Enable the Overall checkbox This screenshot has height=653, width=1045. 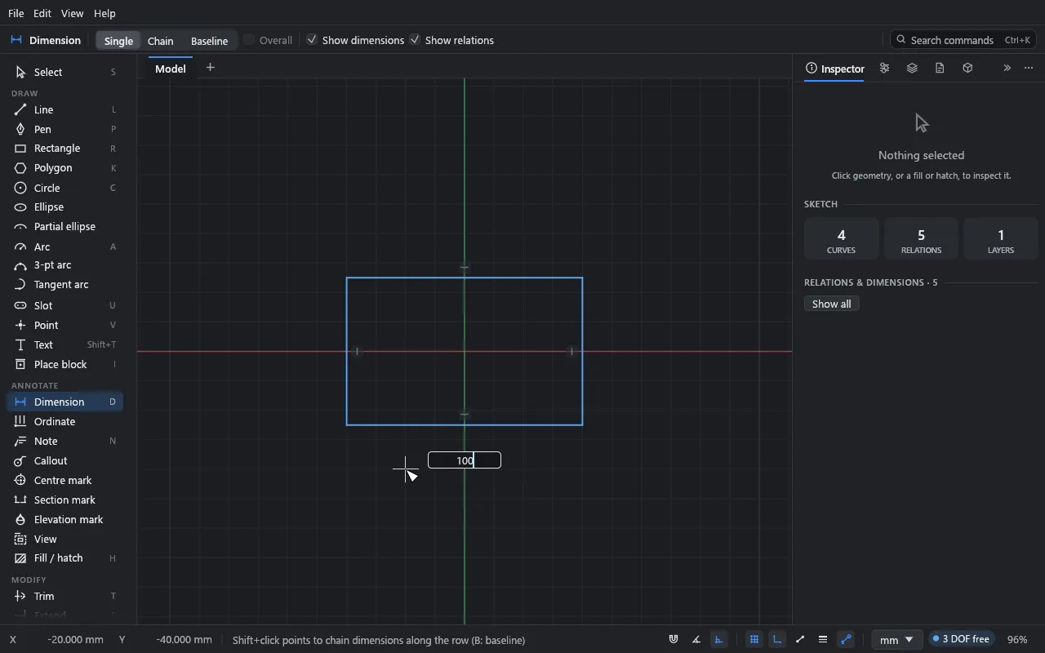coord(249,40)
